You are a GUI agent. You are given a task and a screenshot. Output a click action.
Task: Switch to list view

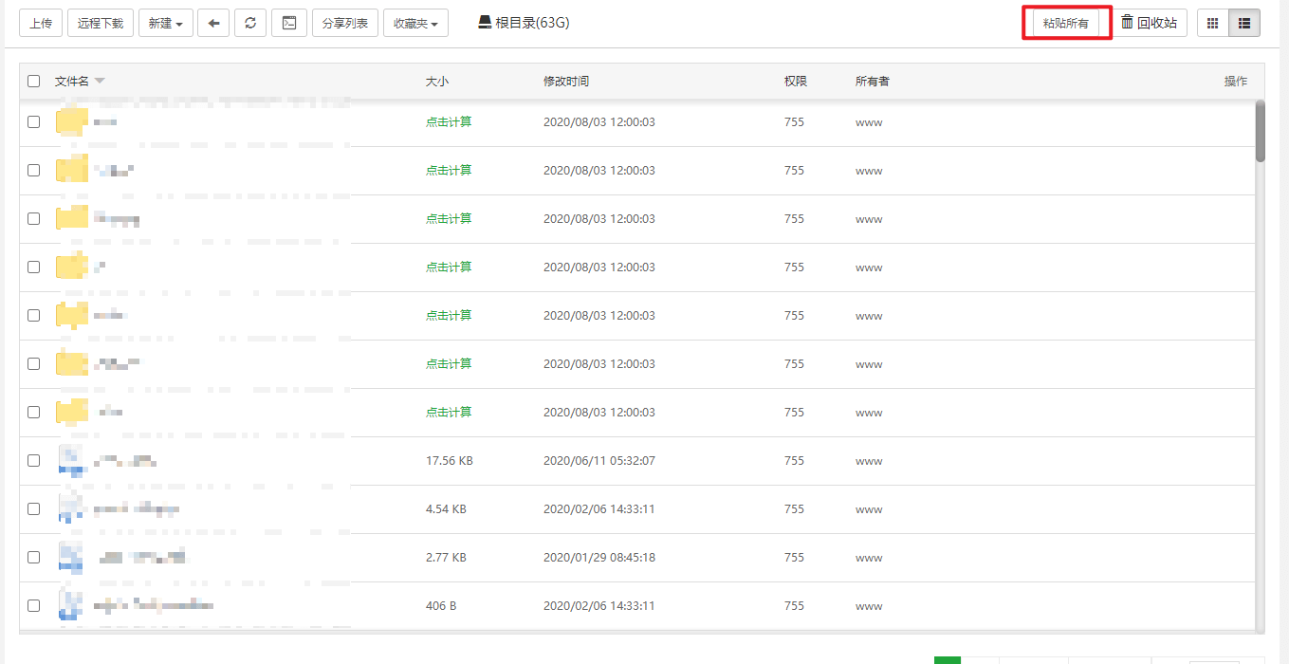click(1244, 23)
